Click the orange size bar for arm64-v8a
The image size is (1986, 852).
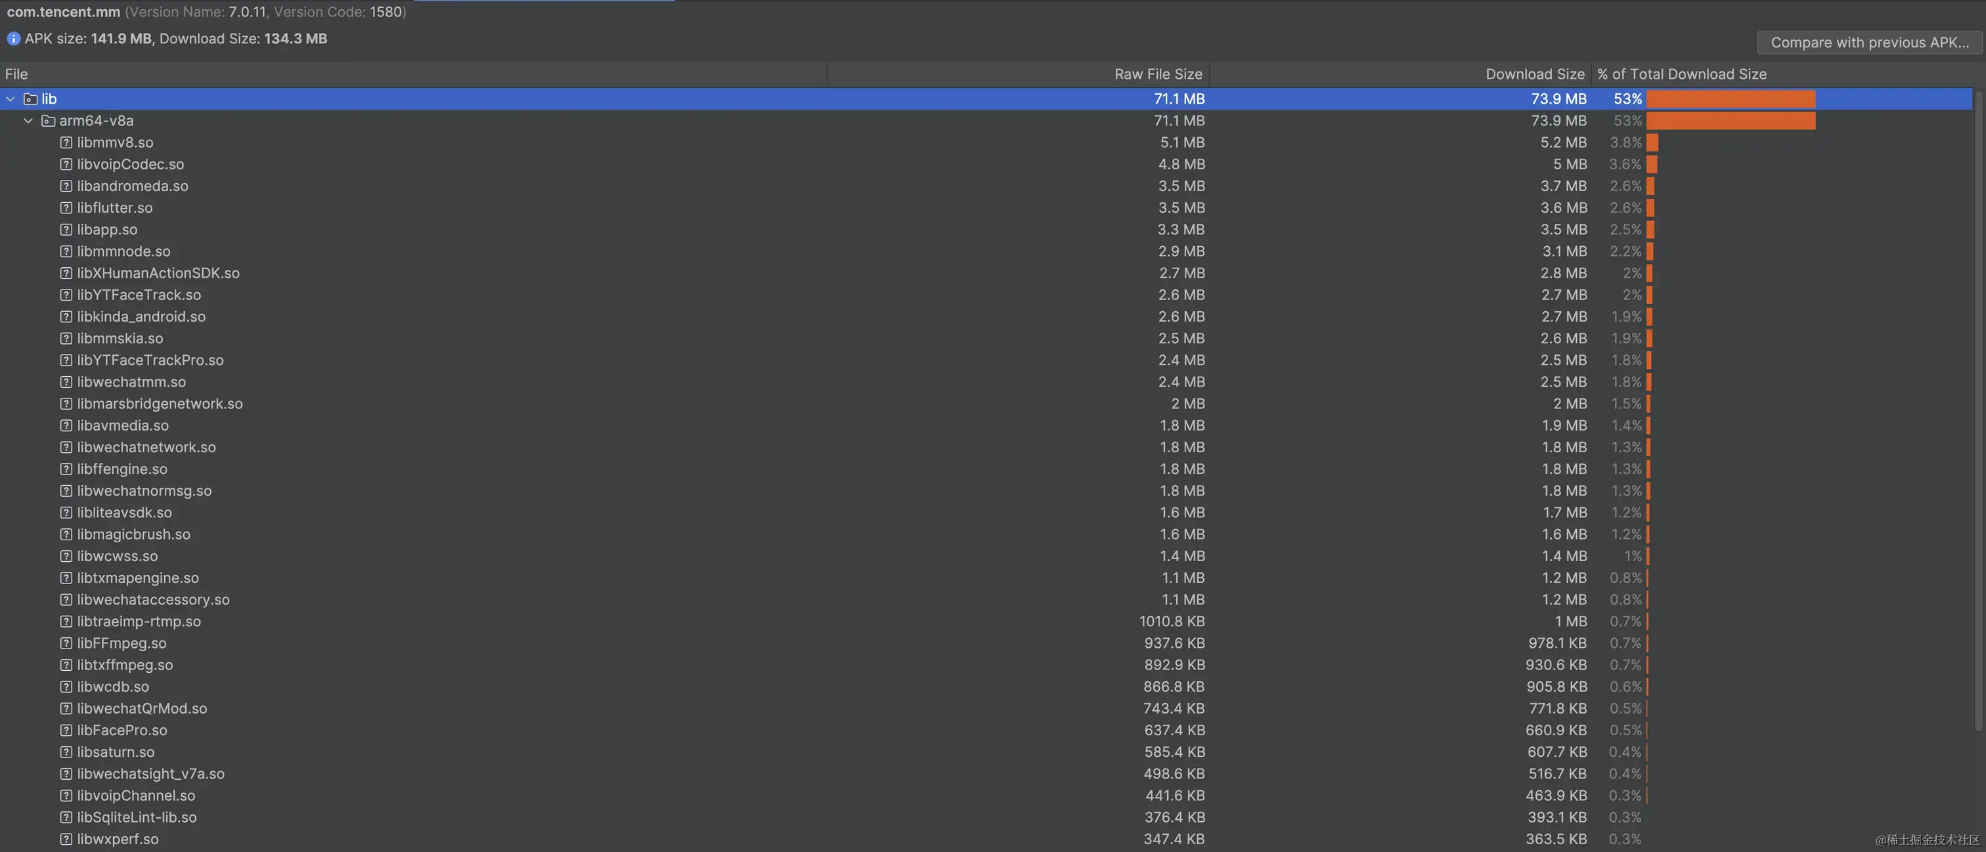tap(1730, 121)
